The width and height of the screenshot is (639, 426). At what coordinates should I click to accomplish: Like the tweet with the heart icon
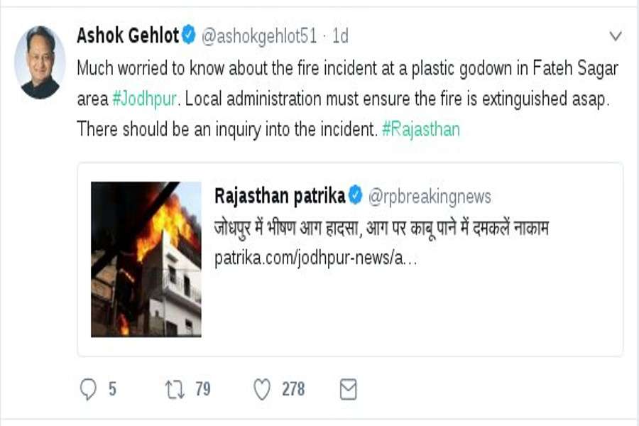click(262, 389)
